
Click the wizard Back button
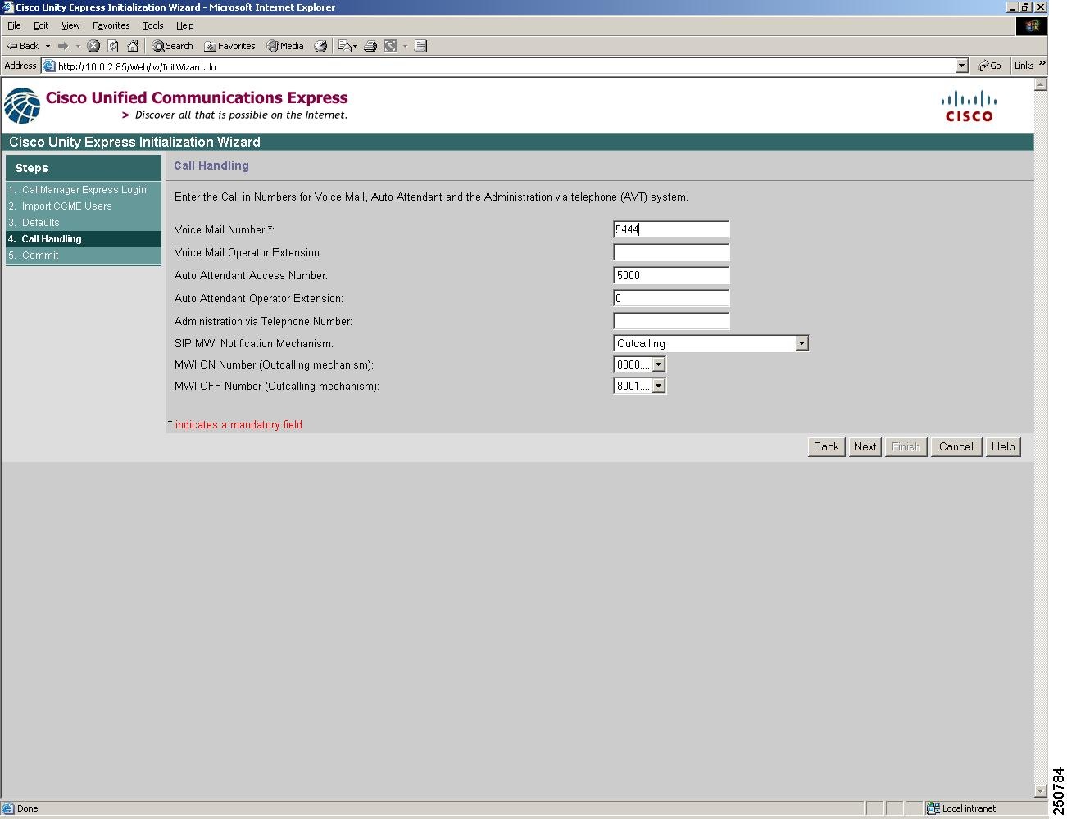click(x=826, y=446)
